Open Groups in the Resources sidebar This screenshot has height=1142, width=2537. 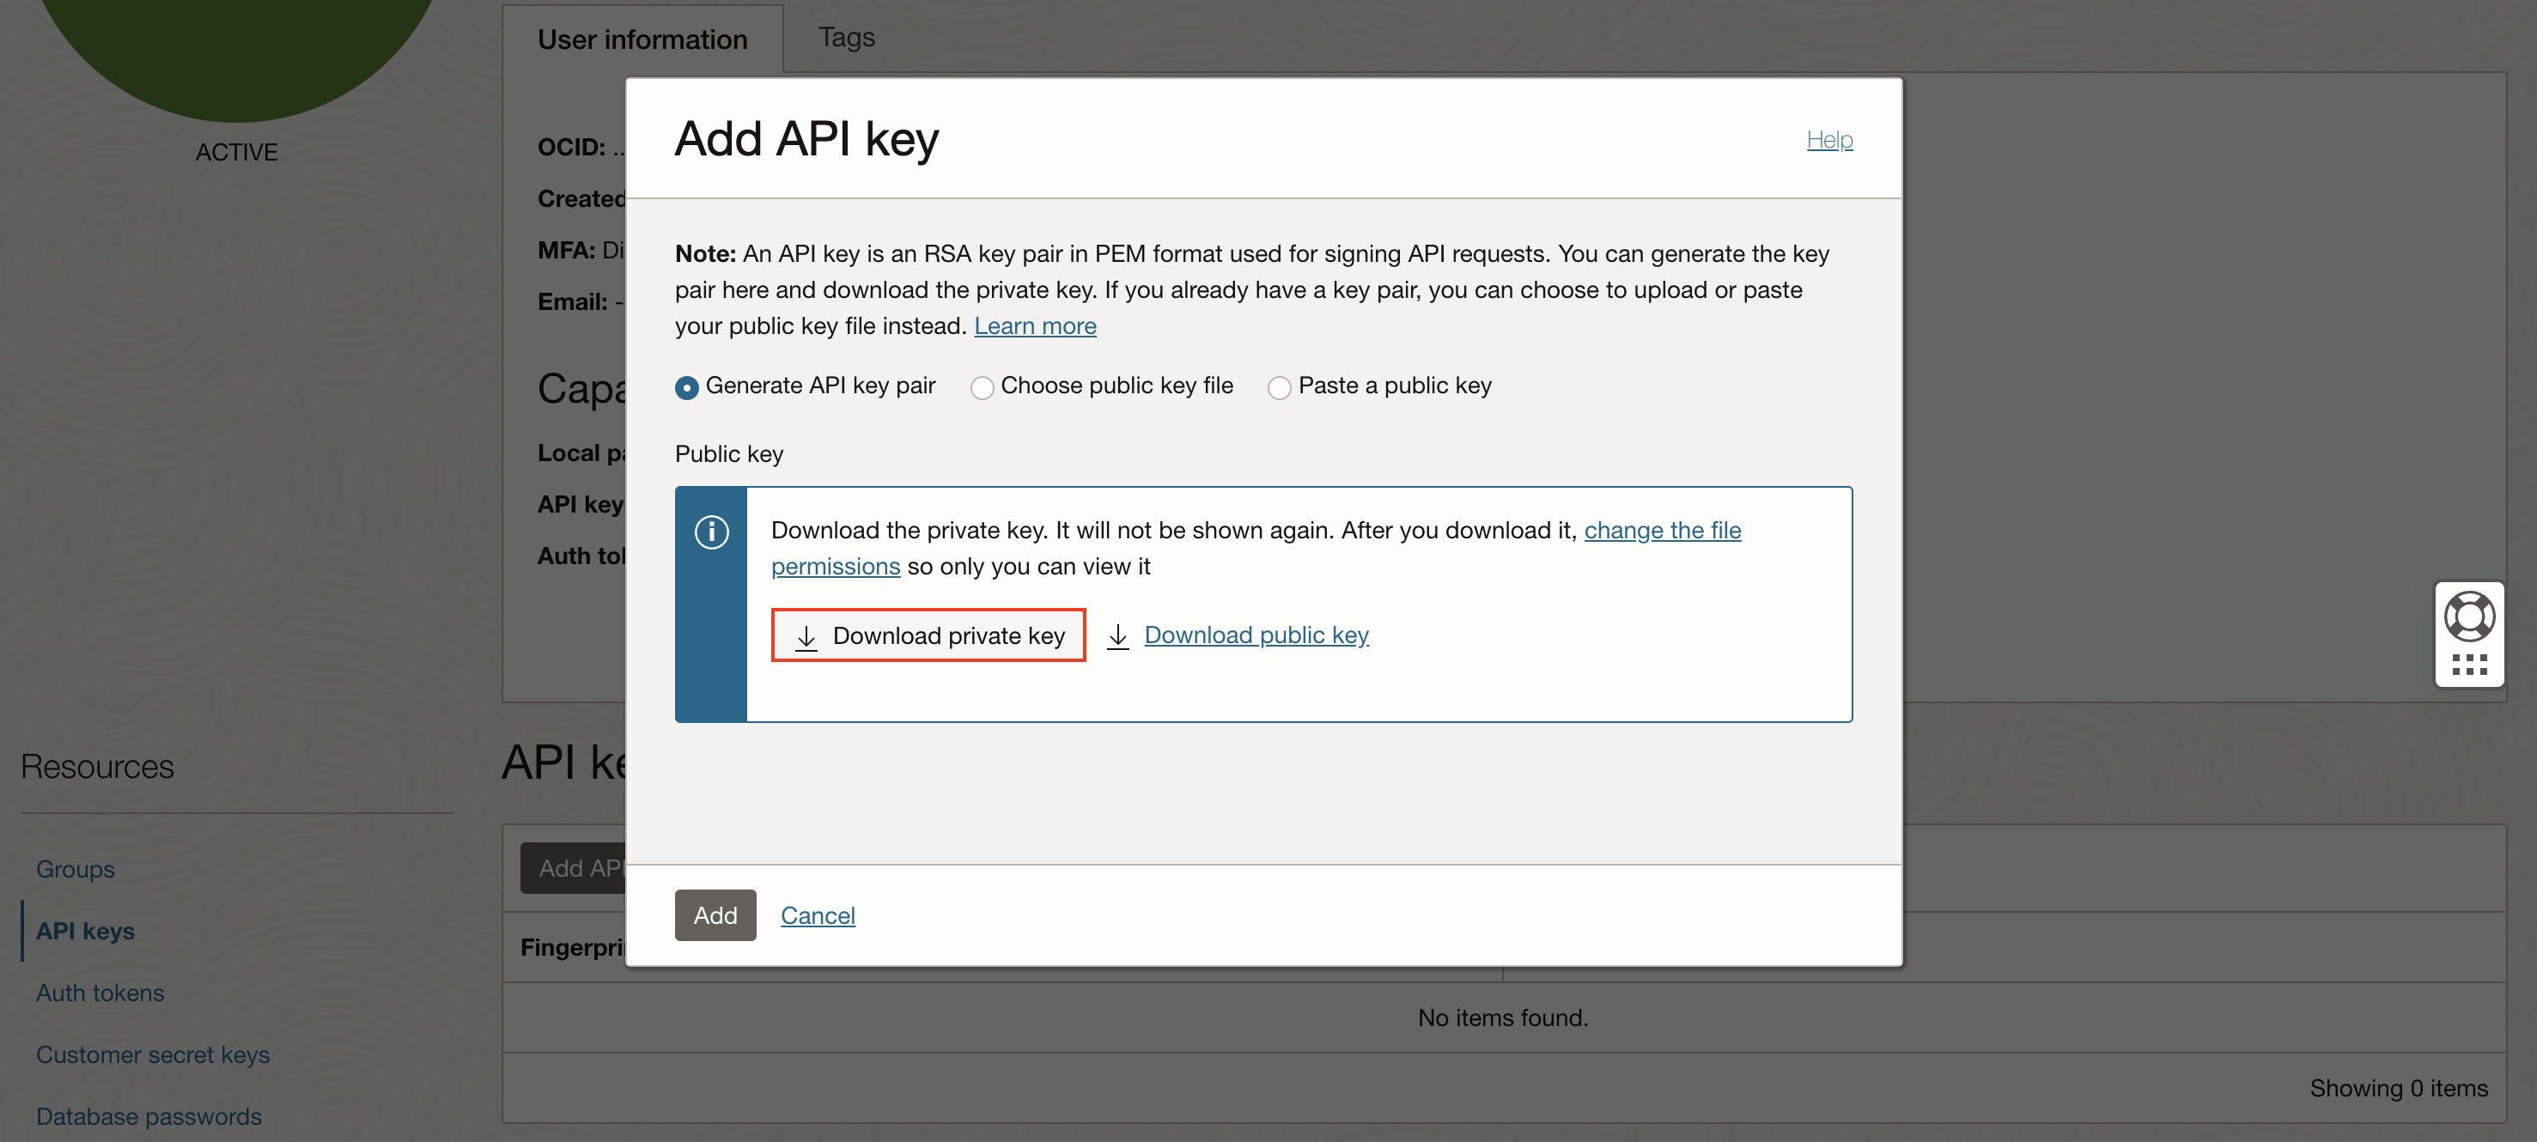[x=75, y=868]
